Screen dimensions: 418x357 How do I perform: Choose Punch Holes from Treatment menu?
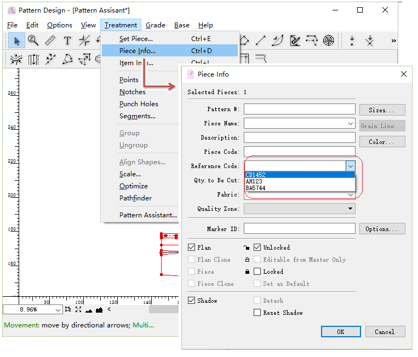coord(139,104)
